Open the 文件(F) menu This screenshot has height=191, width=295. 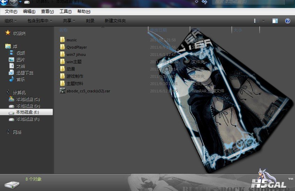tap(11, 11)
